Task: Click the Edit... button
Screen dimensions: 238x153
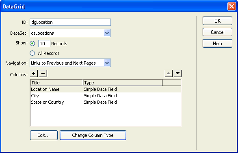Action: 44,135
